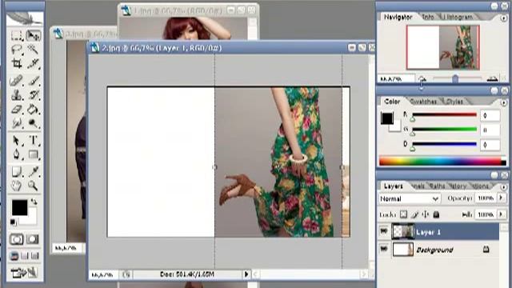Open the Color panel options menu arrow
512x288 pixels.
pyautogui.click(x=503, y=103)
